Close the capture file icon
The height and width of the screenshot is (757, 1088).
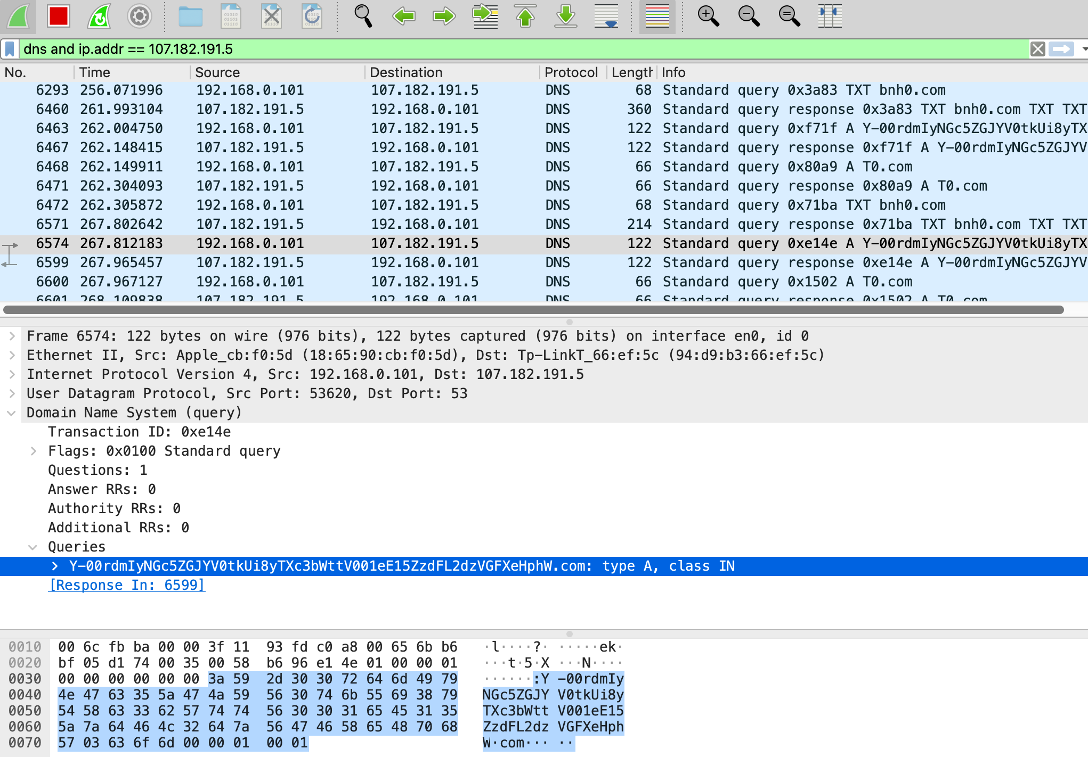tap(271, 16)
